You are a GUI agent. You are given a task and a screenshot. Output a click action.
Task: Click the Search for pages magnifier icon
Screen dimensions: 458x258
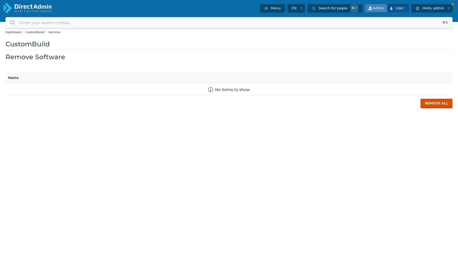[314, 8]
